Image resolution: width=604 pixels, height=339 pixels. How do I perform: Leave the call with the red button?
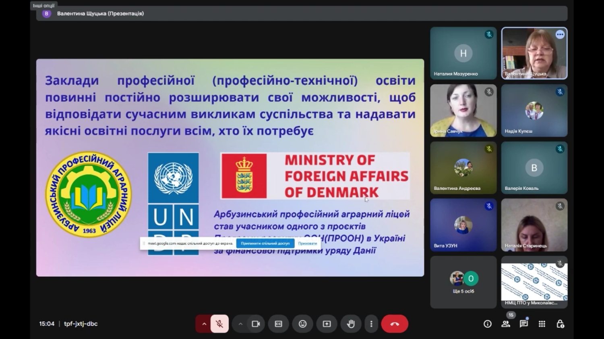click(395, 324)
